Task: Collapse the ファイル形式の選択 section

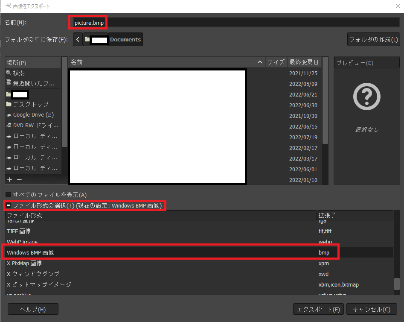Action: pos(8,205)
